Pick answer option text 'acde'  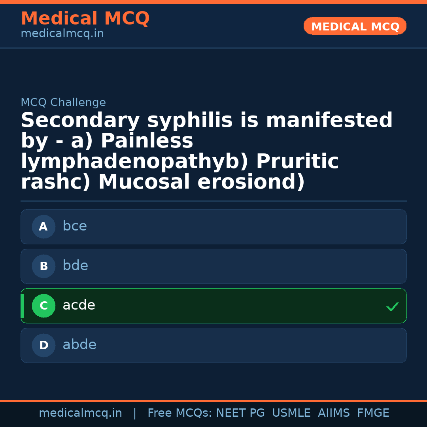pos(79,305)
